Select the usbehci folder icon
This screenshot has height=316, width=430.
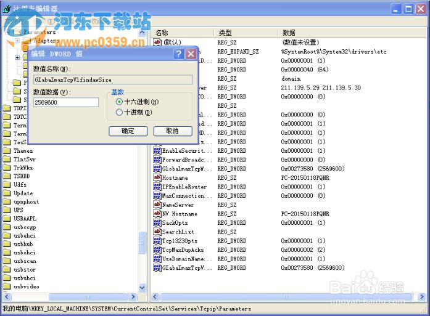7,235
